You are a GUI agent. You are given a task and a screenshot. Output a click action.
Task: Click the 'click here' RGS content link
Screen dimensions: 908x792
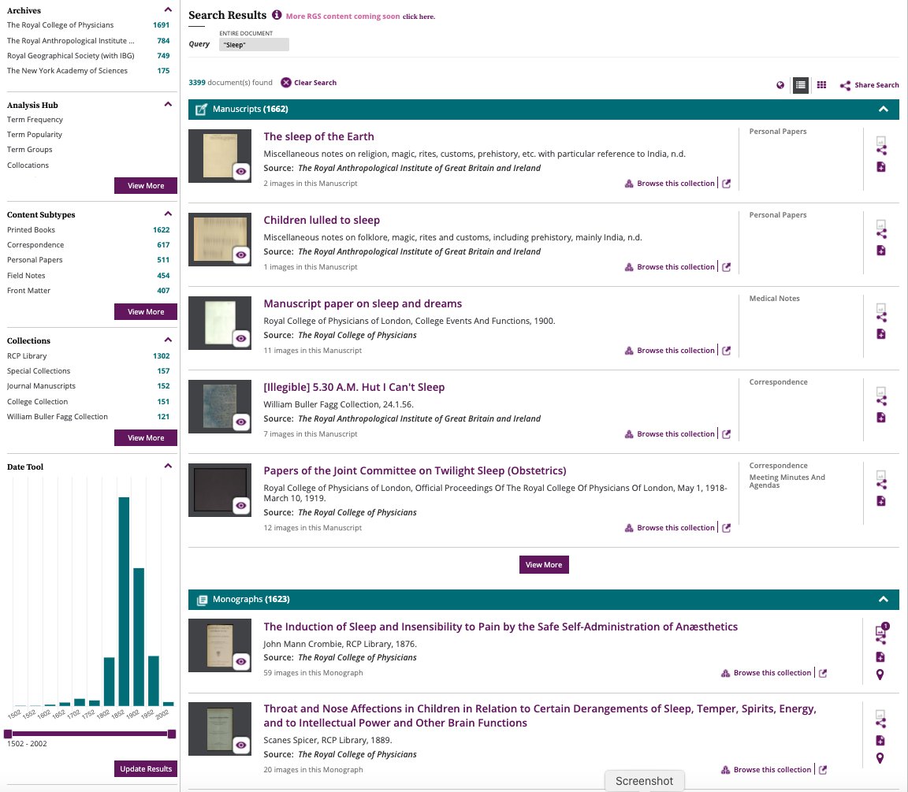(x=419, y=17)
